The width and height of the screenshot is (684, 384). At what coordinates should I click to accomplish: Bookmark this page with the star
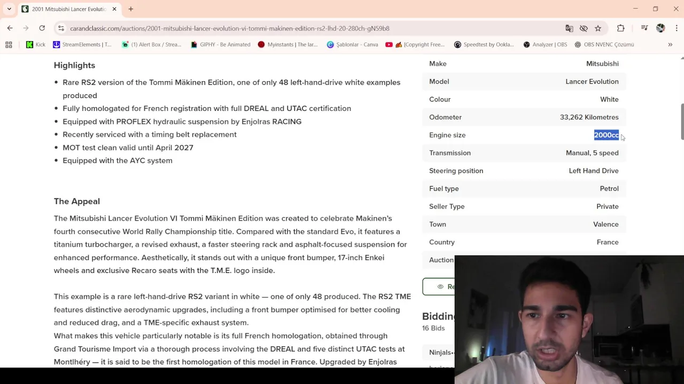[598, 28]
